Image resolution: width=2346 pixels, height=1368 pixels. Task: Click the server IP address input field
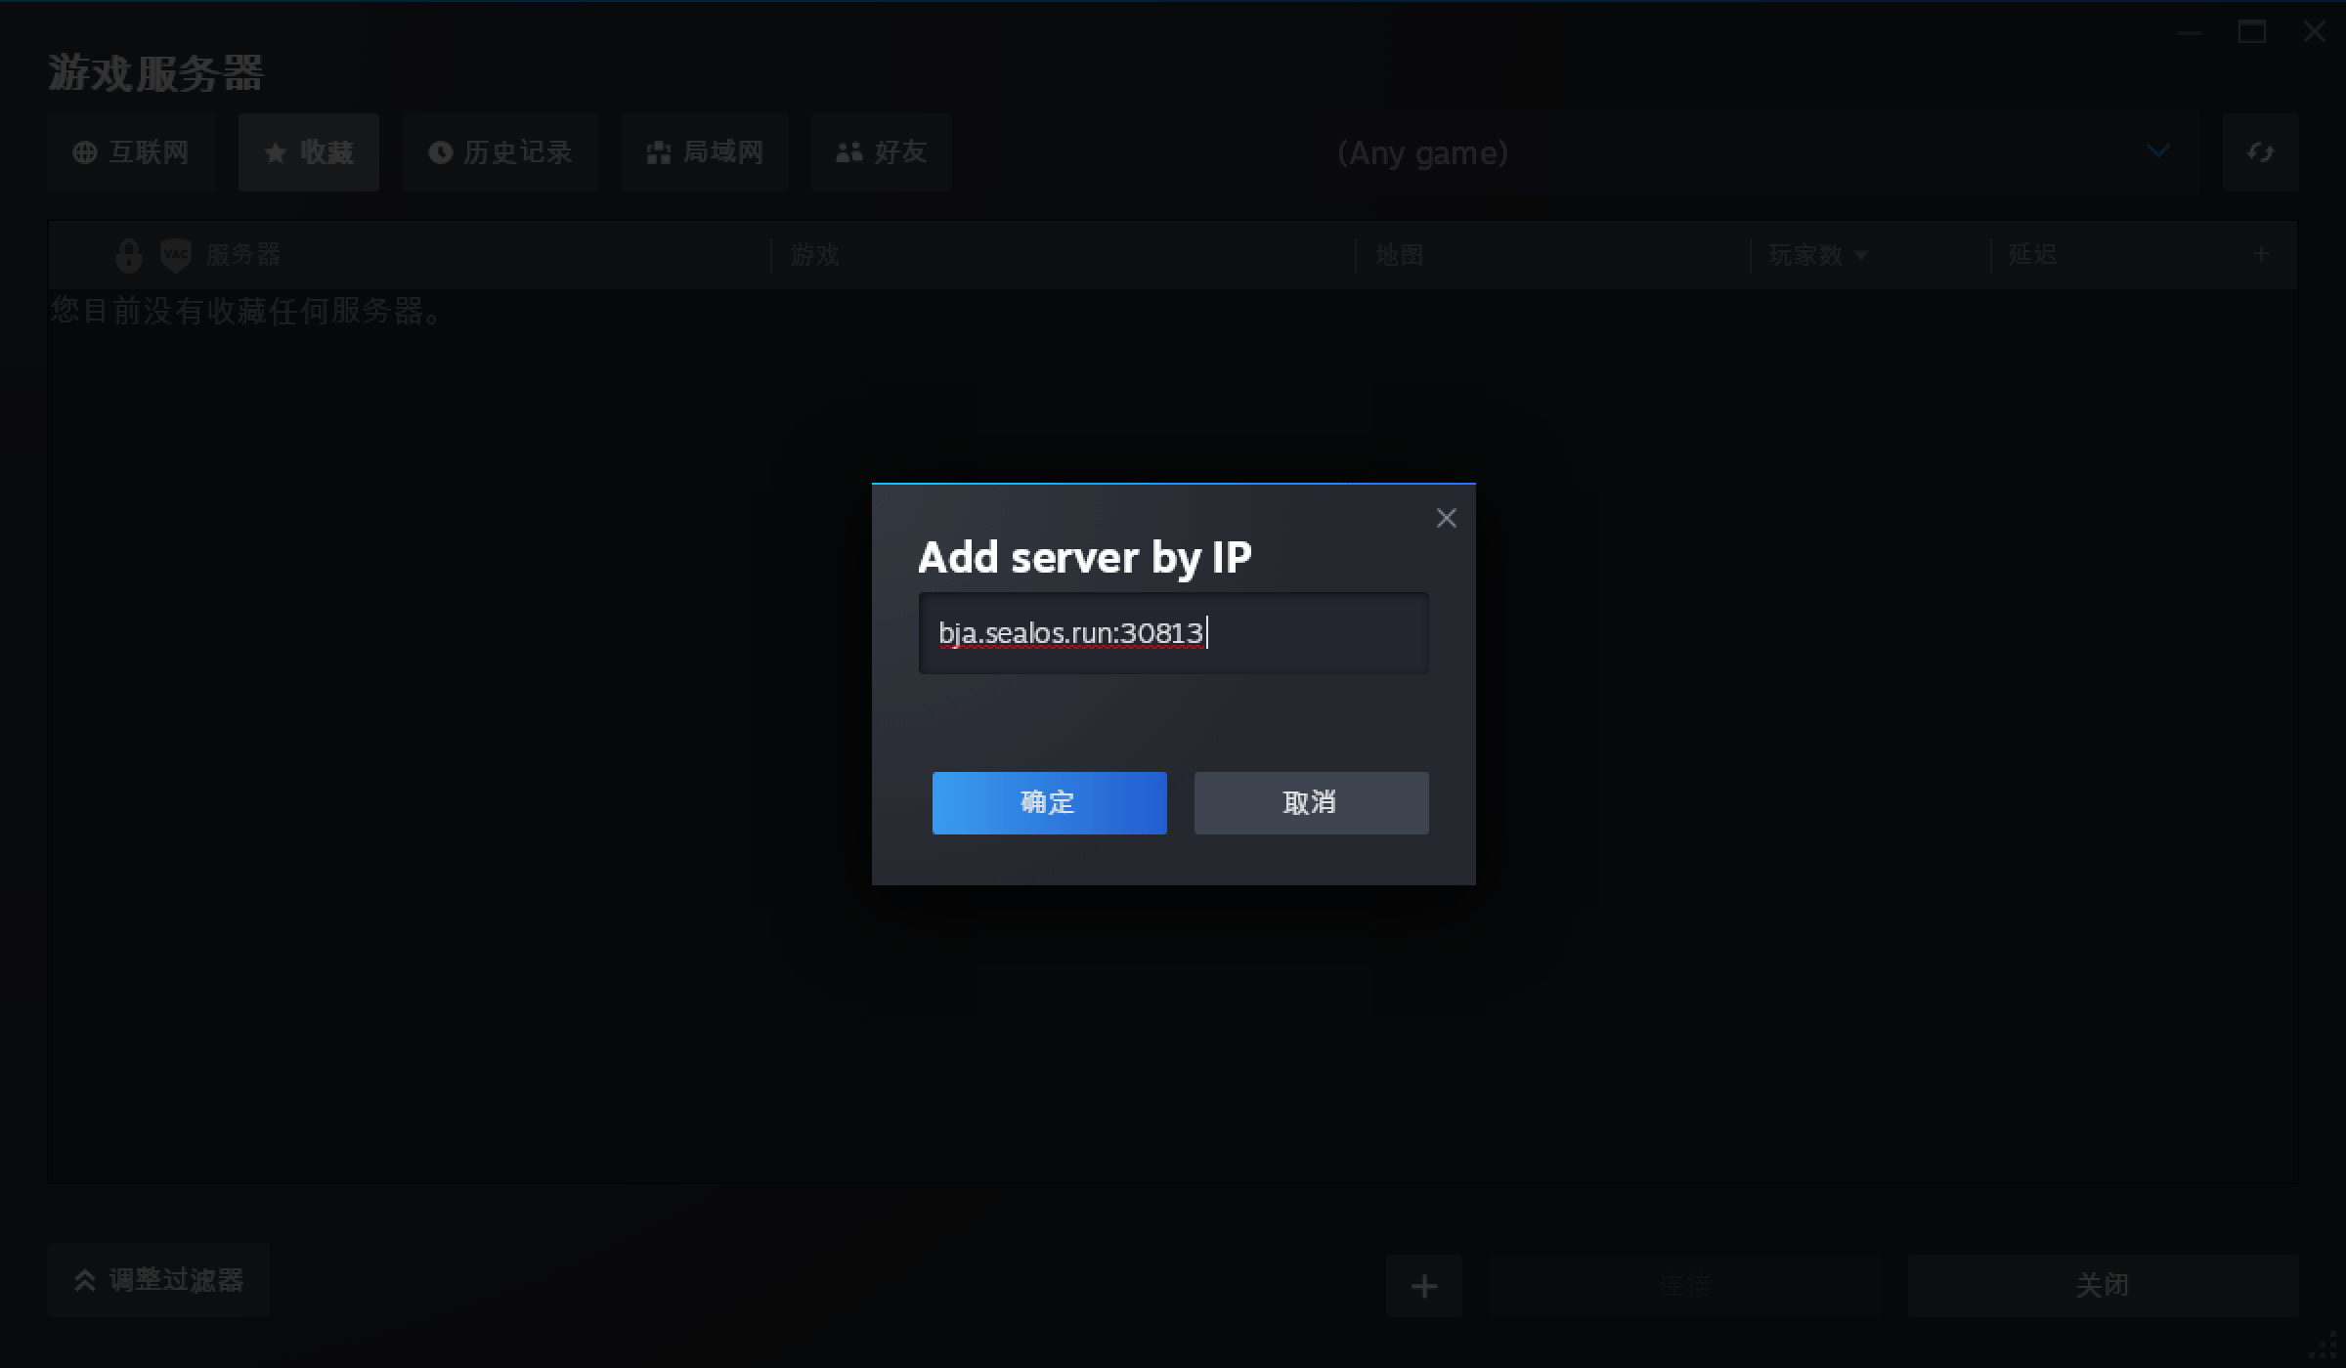(1173, 633)
